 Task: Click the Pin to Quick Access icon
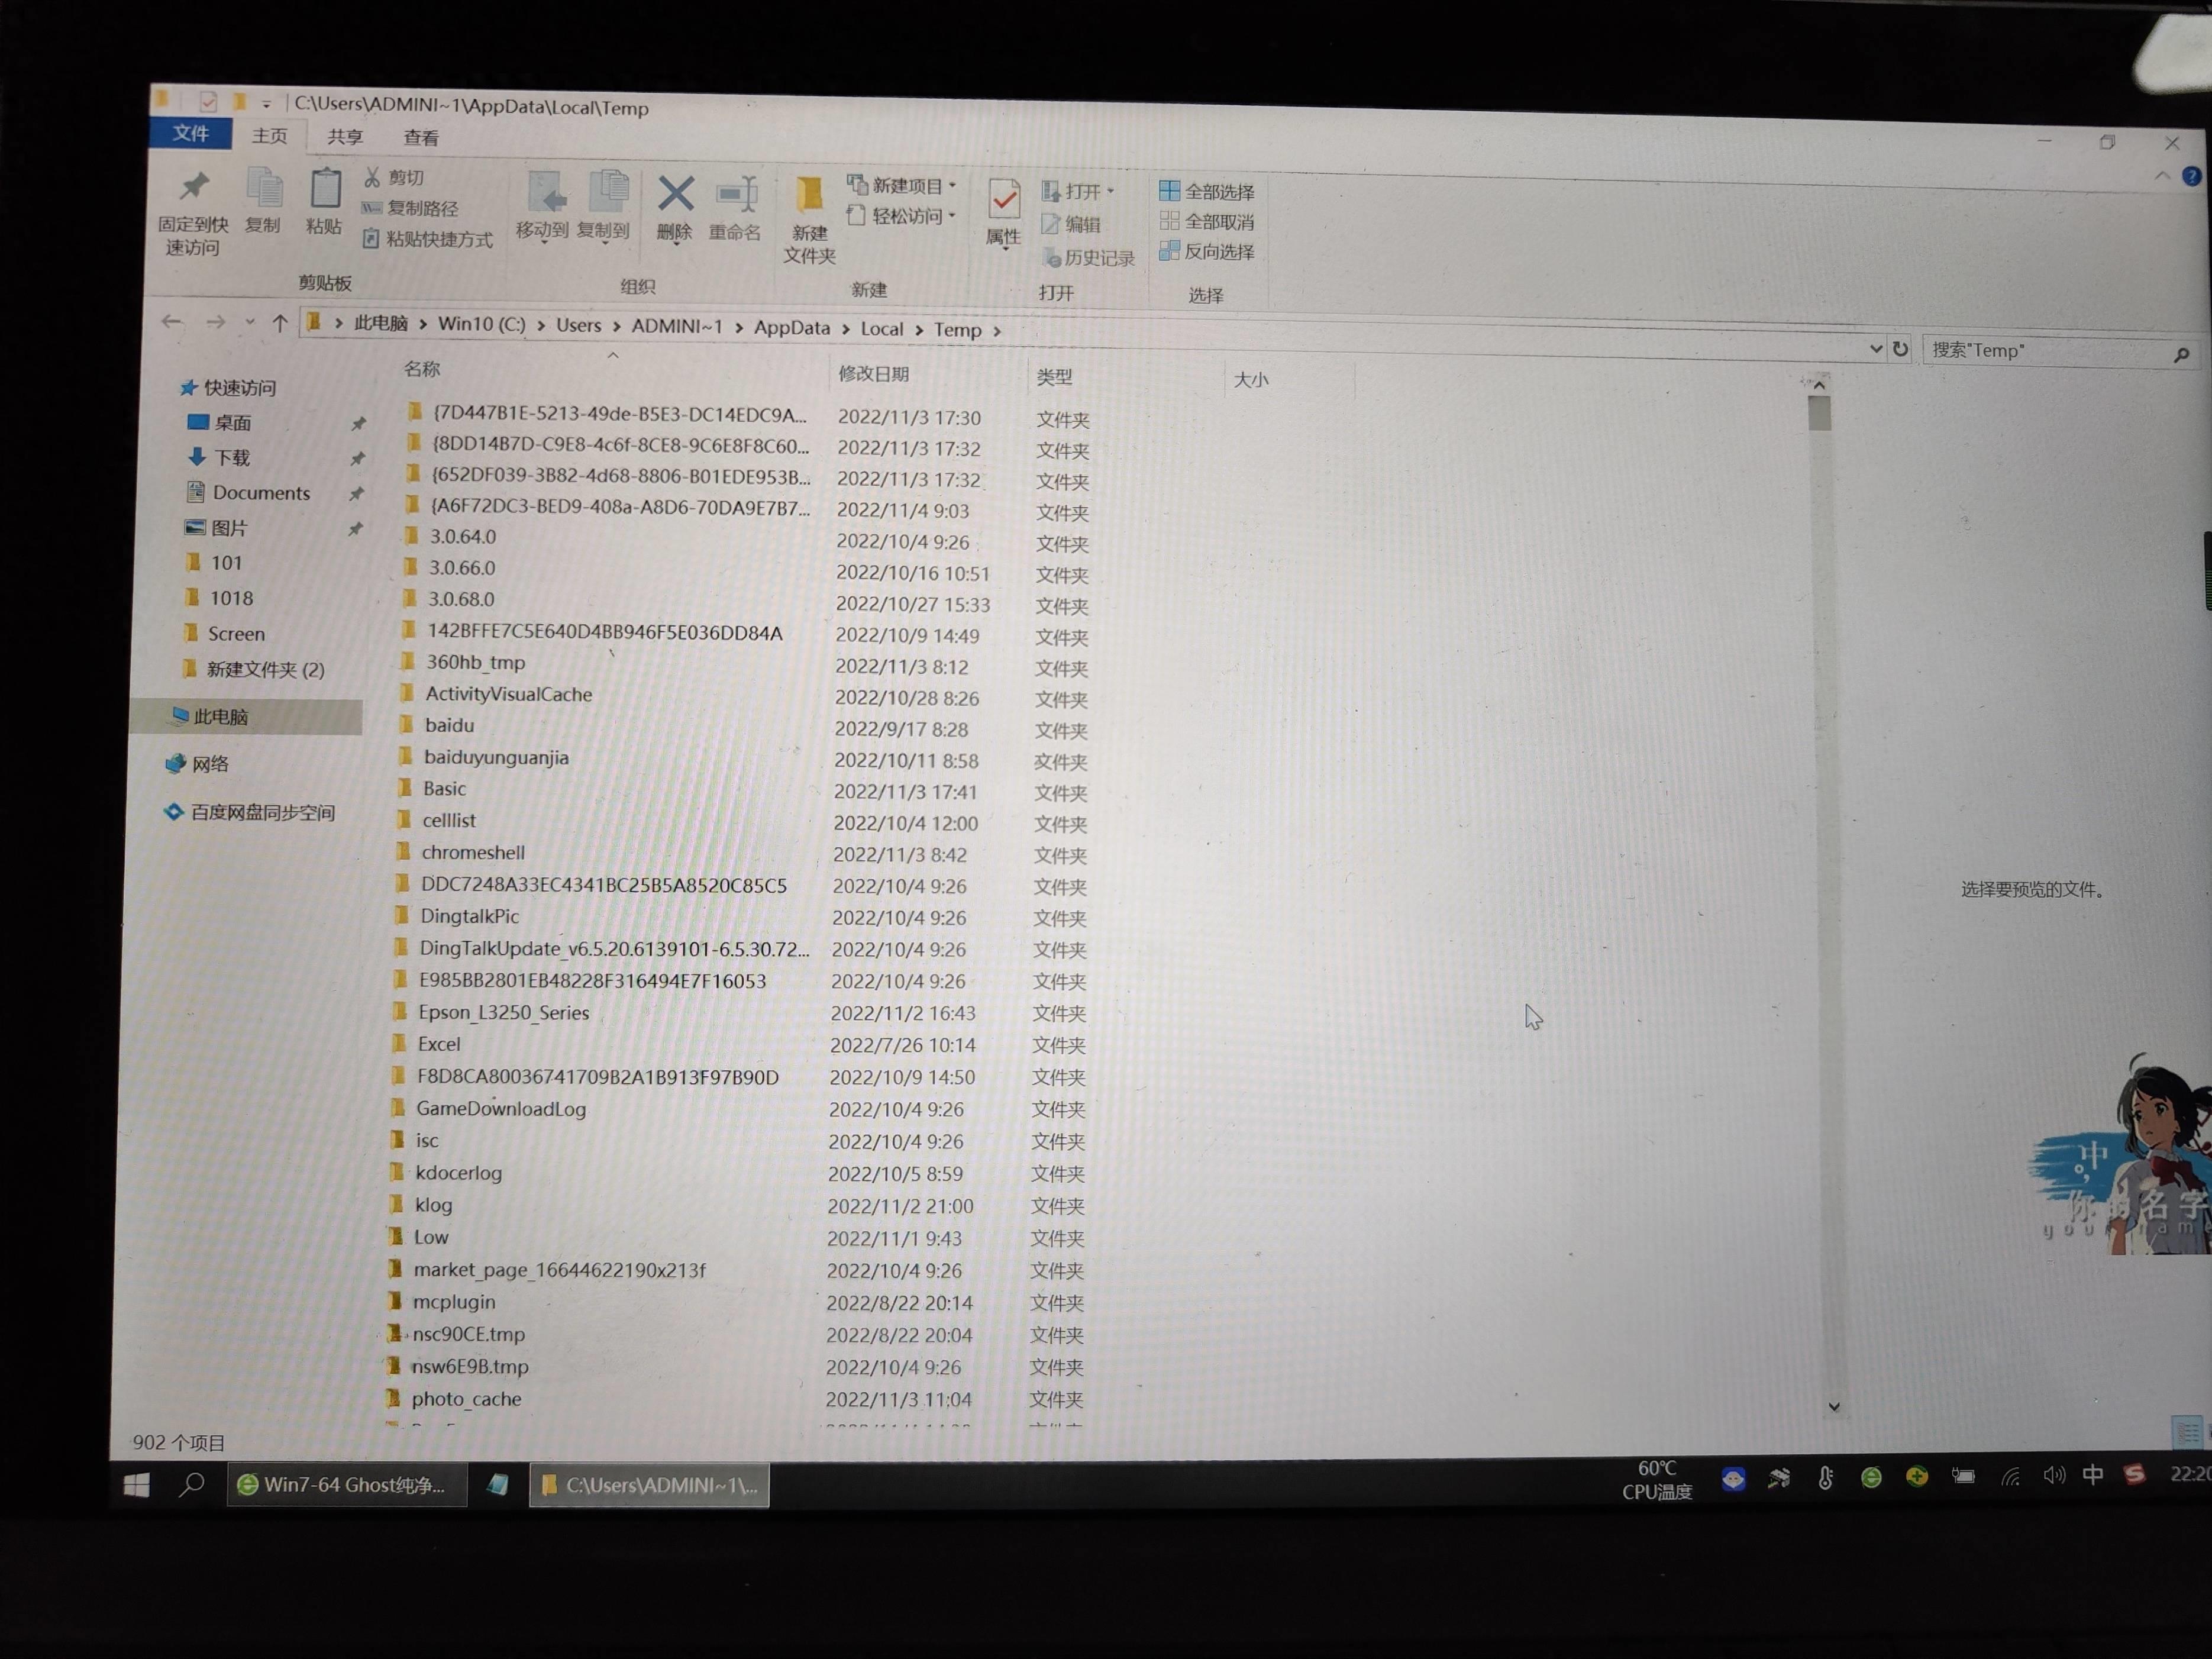click(x=194, y=187)
